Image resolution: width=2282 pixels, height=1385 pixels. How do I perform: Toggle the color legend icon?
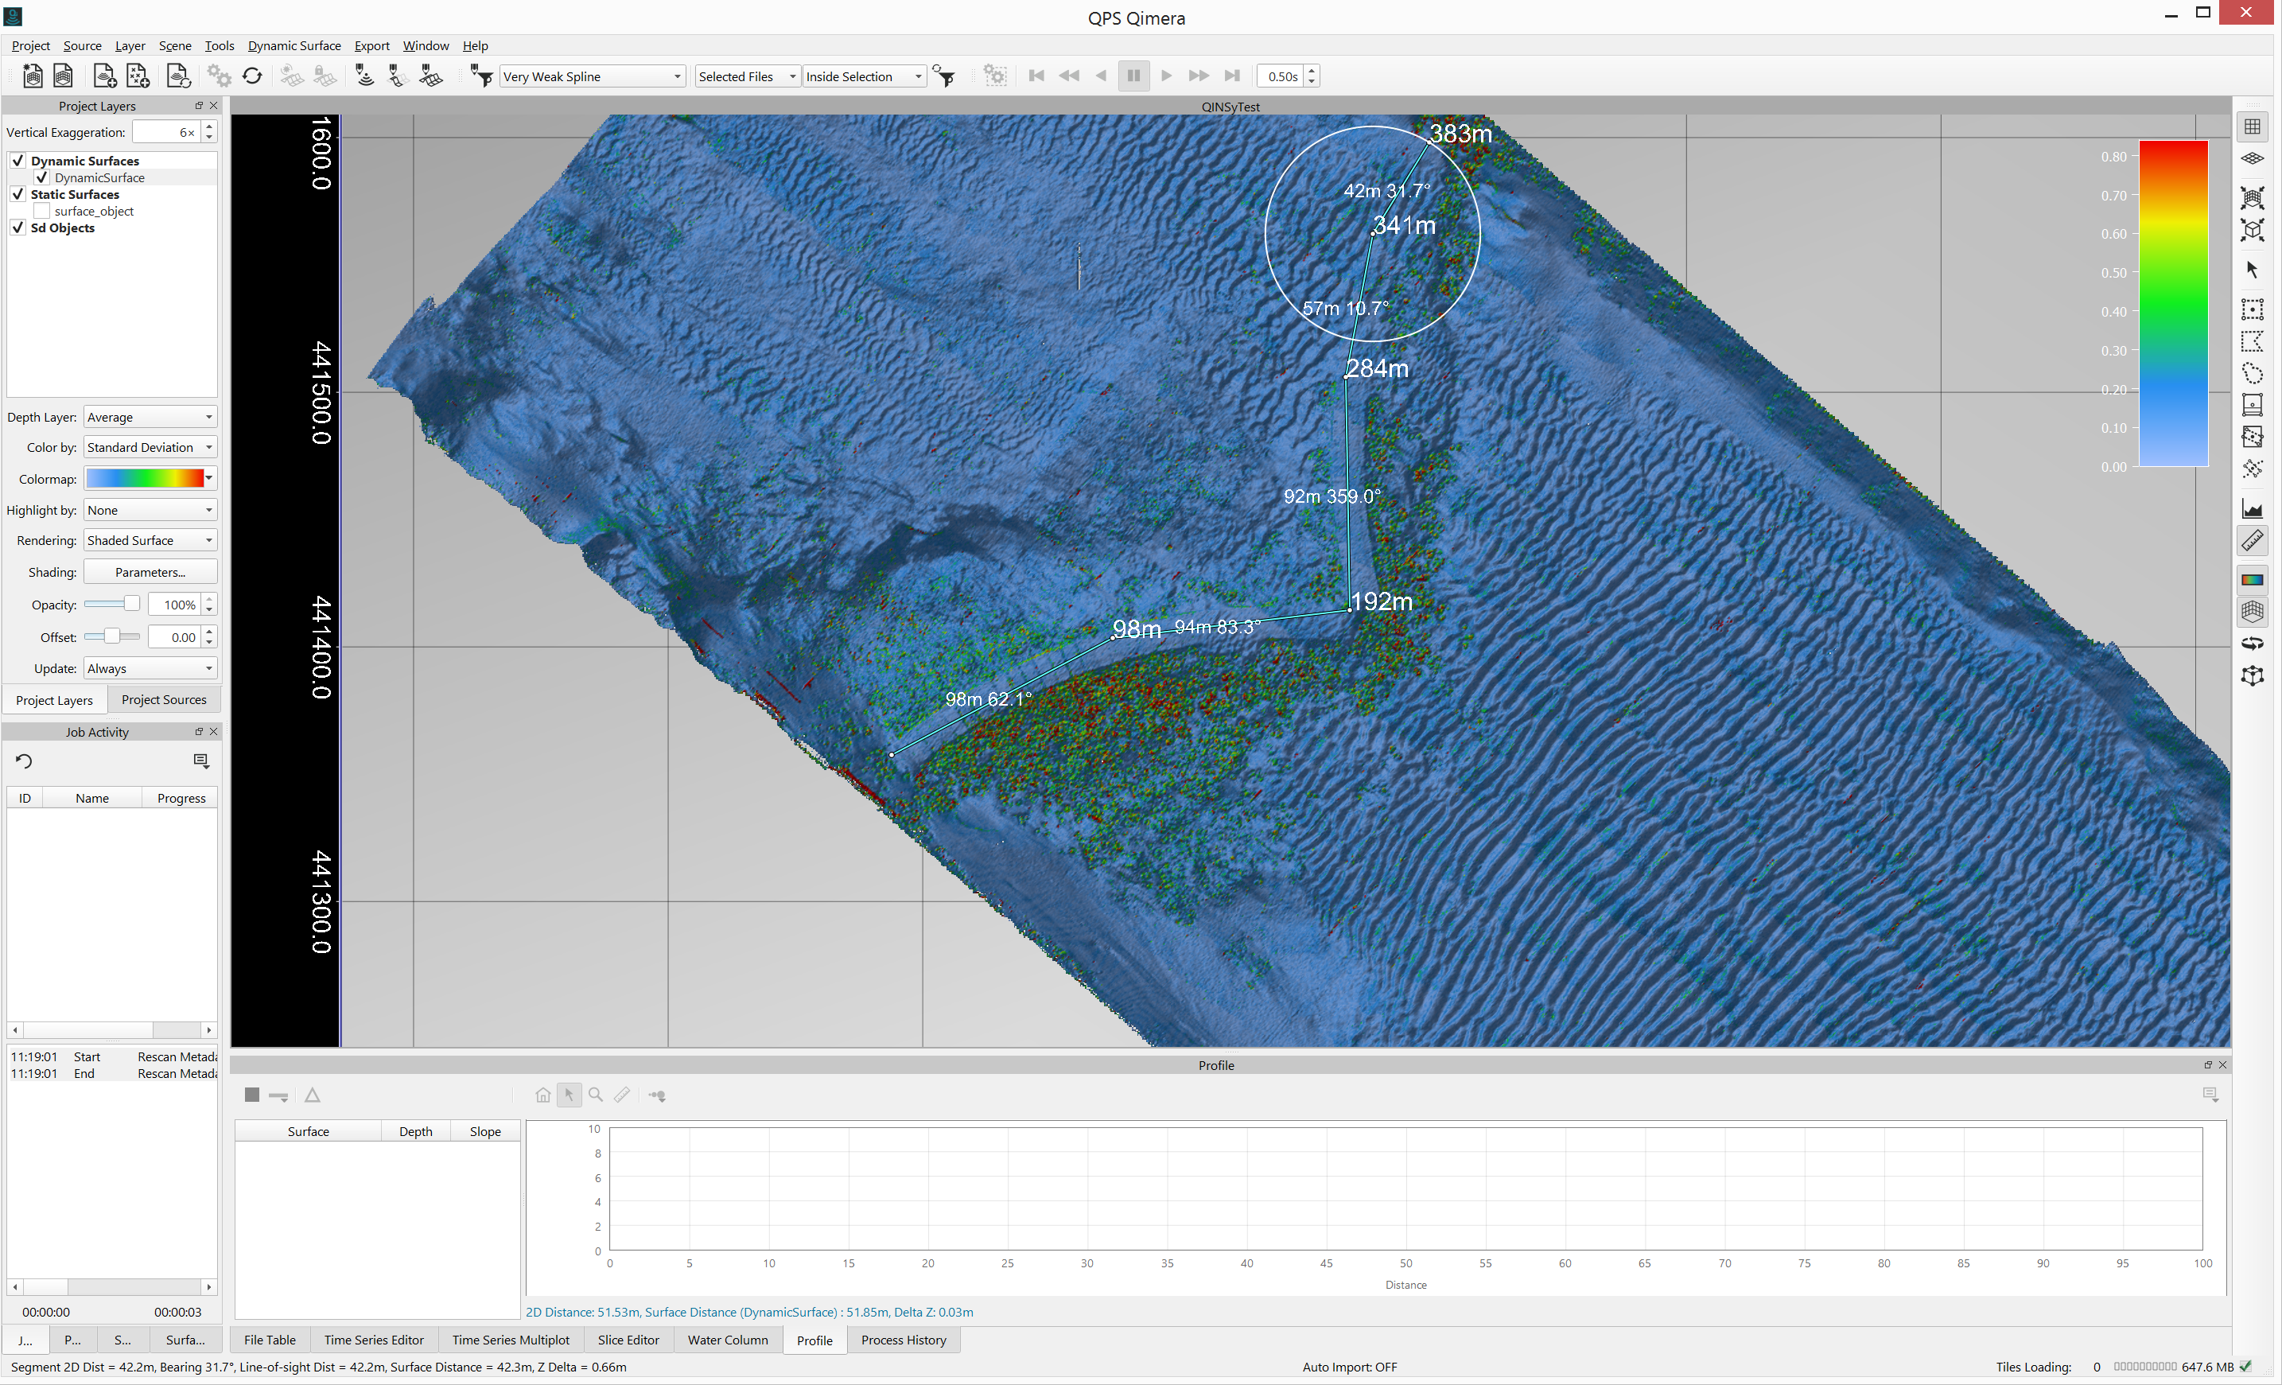(2253, 580)
